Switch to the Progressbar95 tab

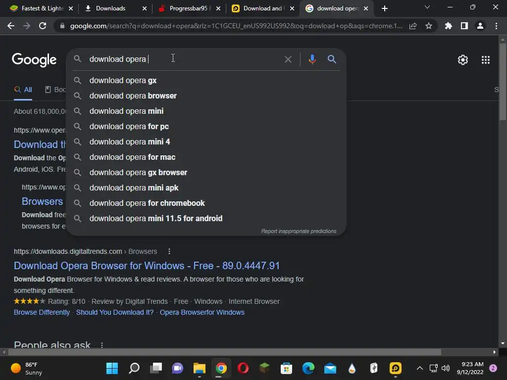(188, 8)
